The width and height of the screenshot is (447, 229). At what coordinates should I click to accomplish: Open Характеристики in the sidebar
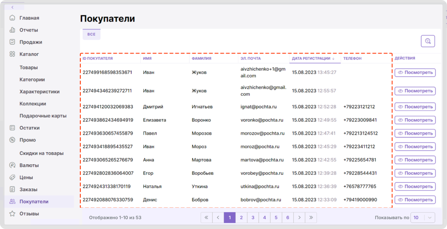tap(39, 92)
